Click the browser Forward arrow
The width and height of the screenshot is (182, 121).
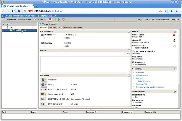point(8,11)
